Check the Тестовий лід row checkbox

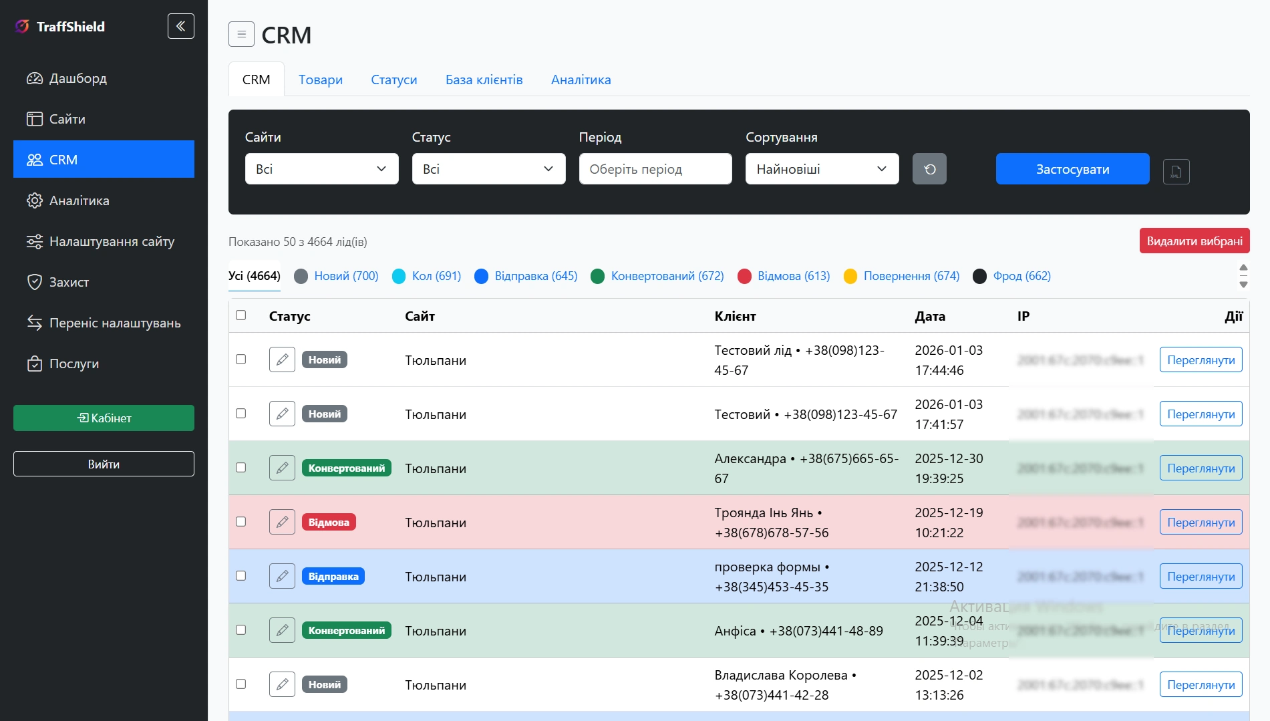coord(241,359)
